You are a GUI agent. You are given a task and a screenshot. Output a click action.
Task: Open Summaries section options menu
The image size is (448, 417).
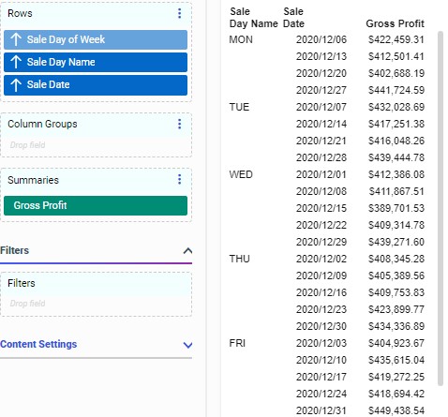point(179,179)
